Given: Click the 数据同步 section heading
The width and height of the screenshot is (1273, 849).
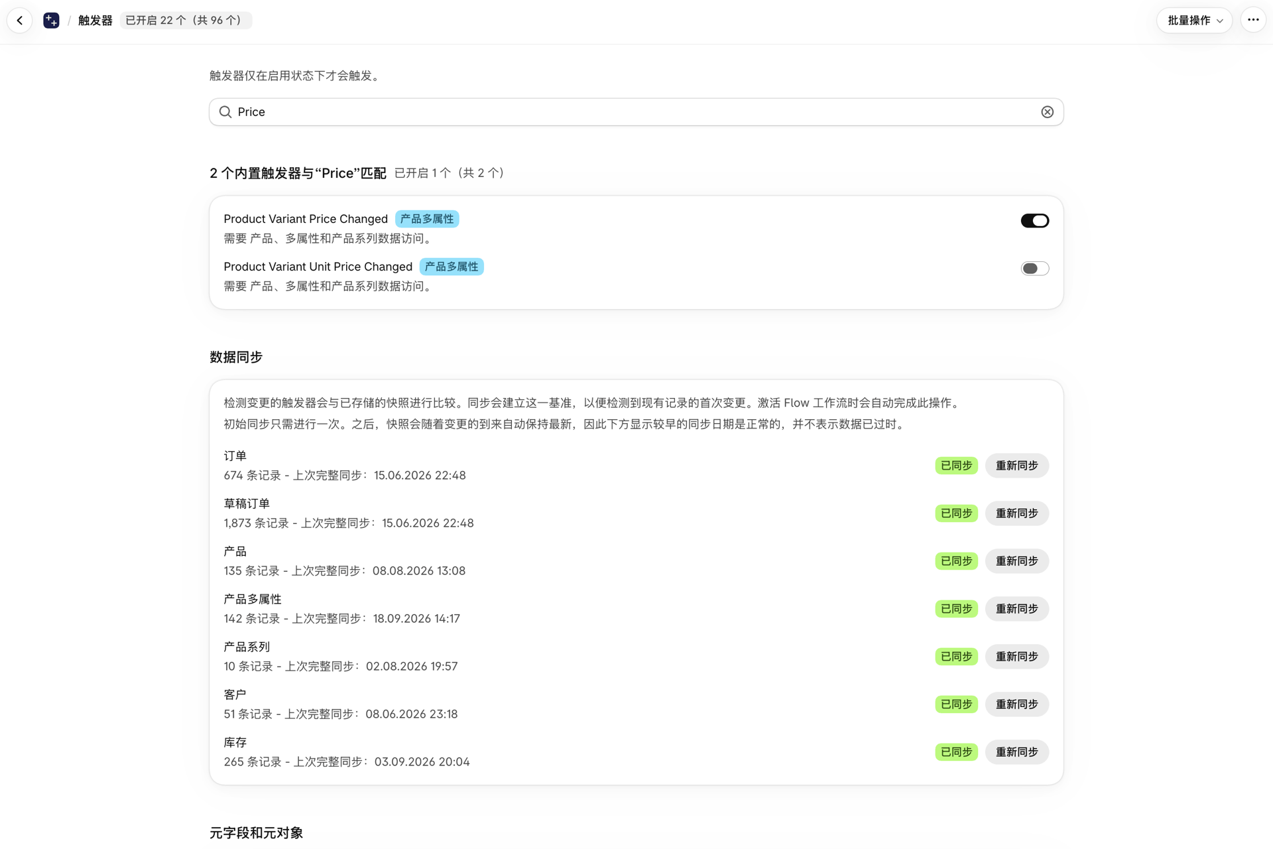Looking at the screenshot, I should tap(236, 358).
